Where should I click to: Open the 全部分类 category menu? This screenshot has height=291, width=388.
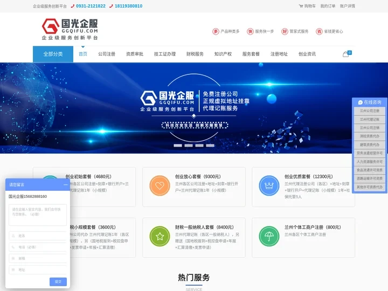tap(53, 54)
